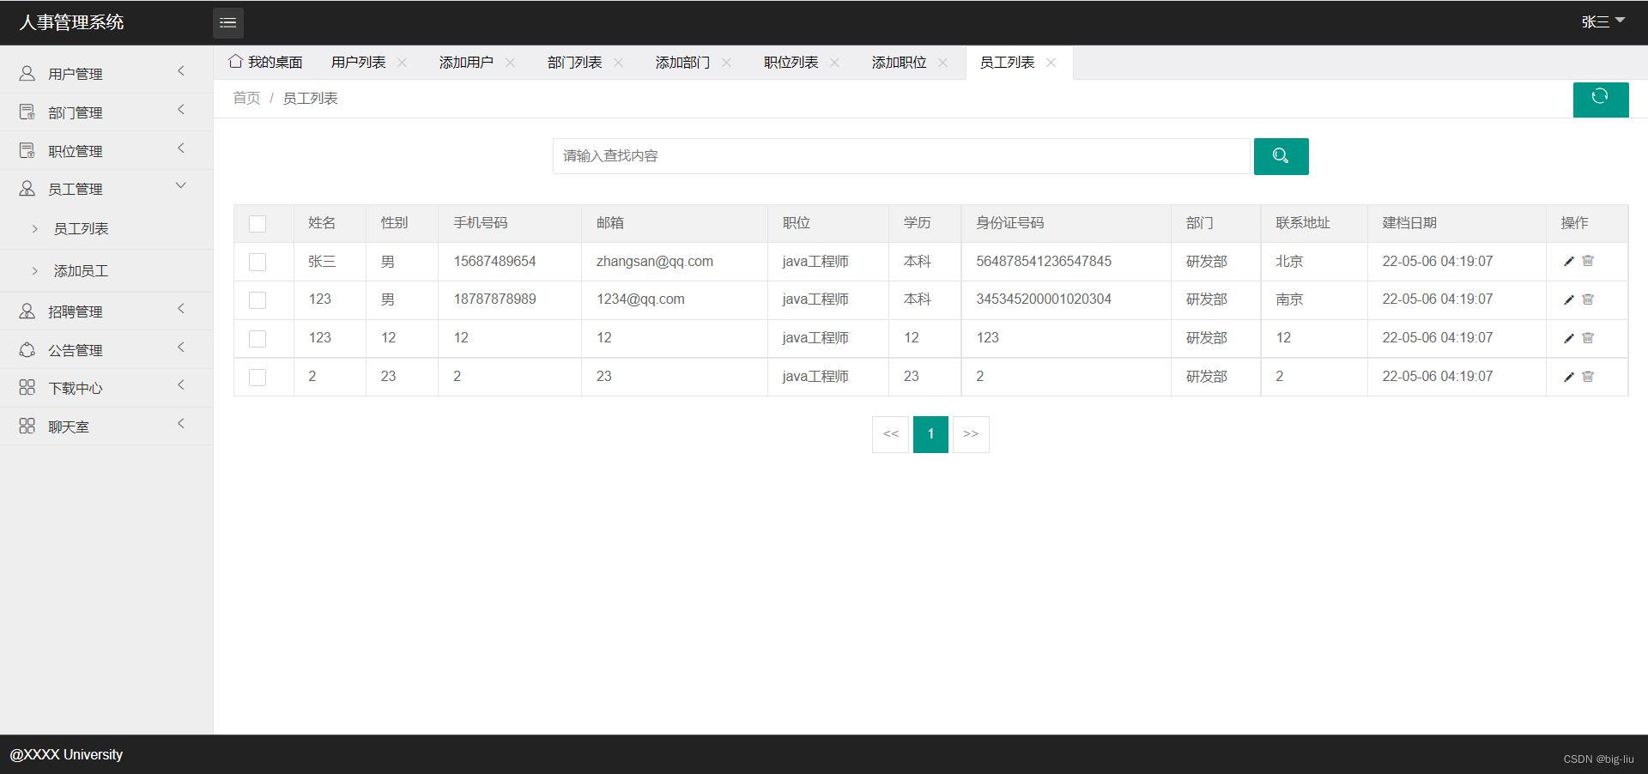The width and height of the screenshot is (1648, 774).
Task: Select page 1 in pagination
Action: [x=930, y=434]
